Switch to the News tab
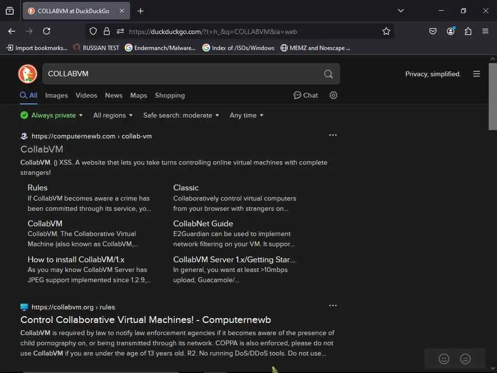This screenshot has width=497, height=373. pyautogui.click(x=114, y=96)
